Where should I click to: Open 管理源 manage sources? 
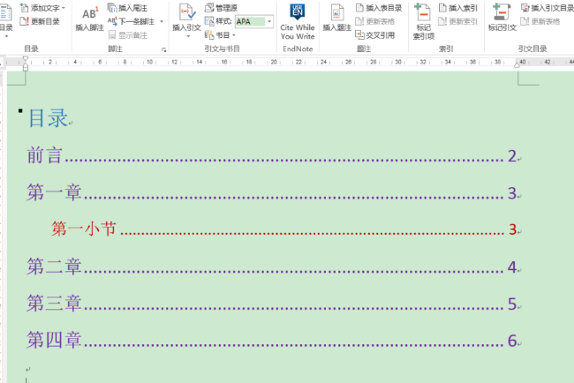(x=221, y=8)
